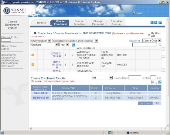Click the Course Code input field
The image size is (170, 135).
click(x=135, y=78)
